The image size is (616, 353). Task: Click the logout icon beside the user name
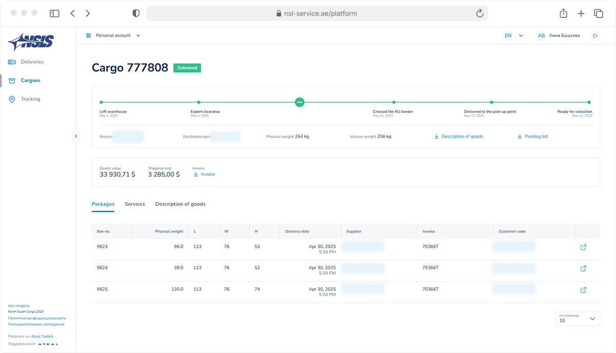[595, 35]
